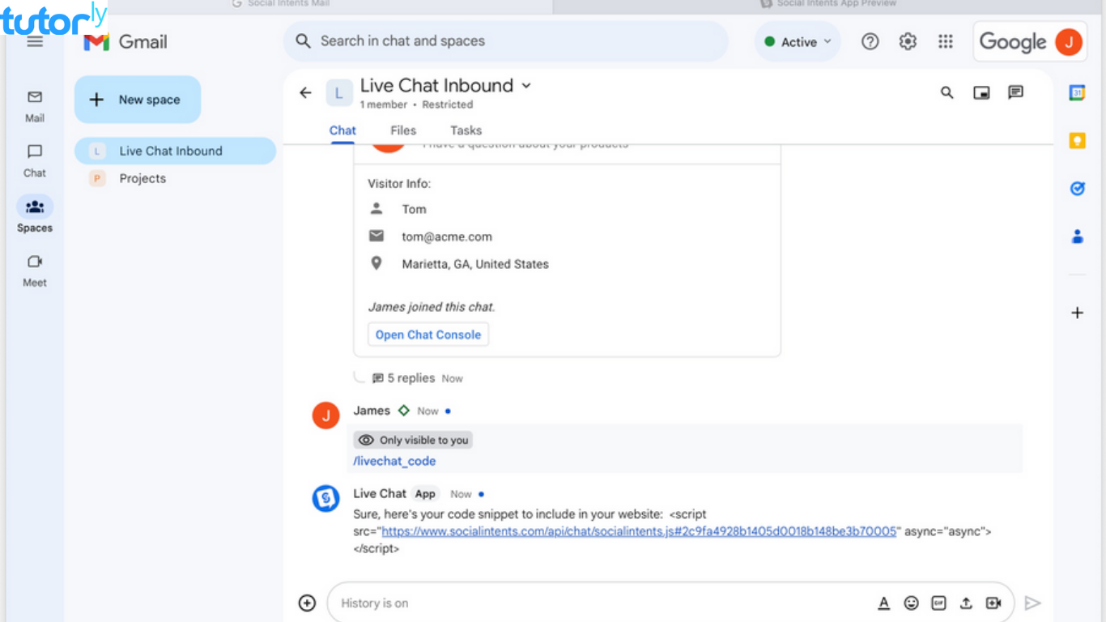1106x622 pixels.
Task: Insert a GIF into the message
Action: [938, 603]
